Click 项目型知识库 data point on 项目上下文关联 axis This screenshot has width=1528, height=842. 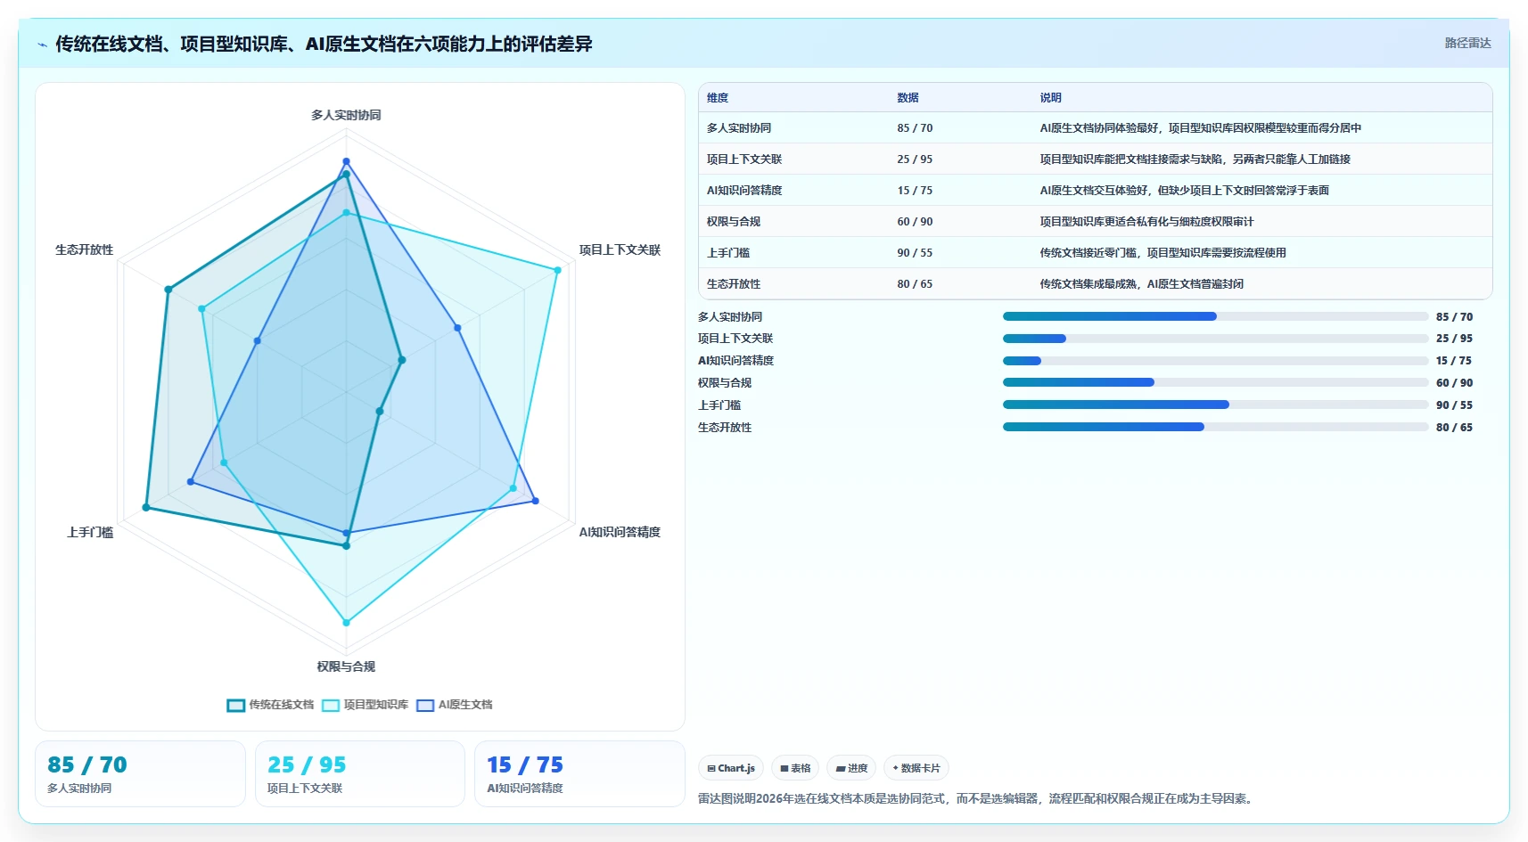pos(557,270)
